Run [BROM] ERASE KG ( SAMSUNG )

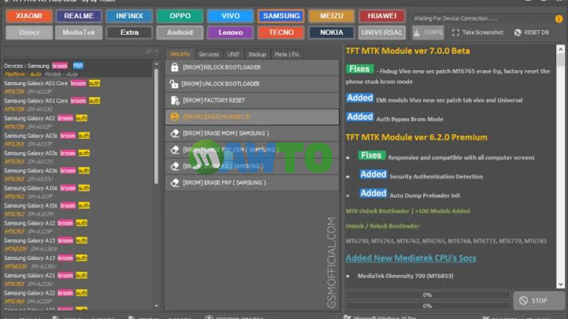click(252, 166)
